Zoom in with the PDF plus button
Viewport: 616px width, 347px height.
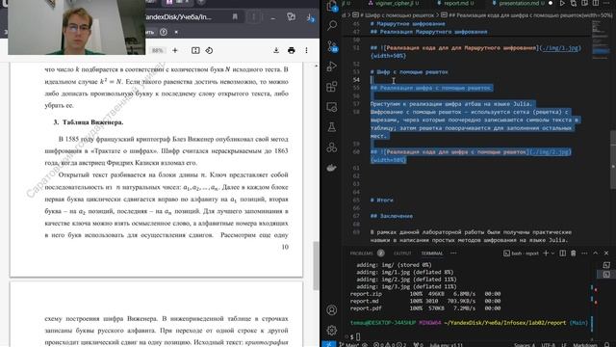(175, 50)
